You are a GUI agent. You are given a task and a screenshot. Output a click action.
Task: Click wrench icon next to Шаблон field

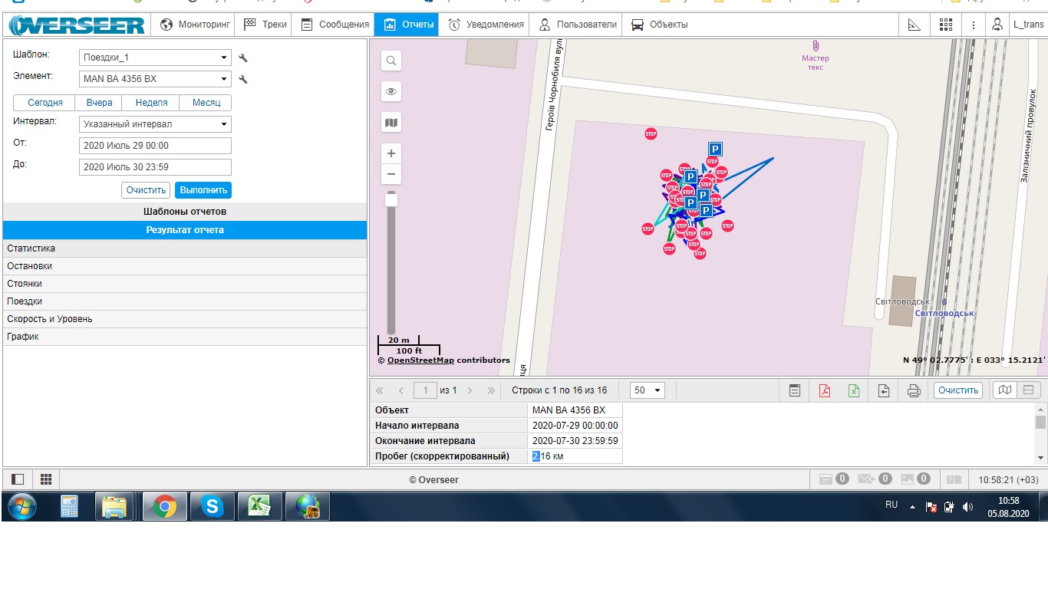point(243,58)
